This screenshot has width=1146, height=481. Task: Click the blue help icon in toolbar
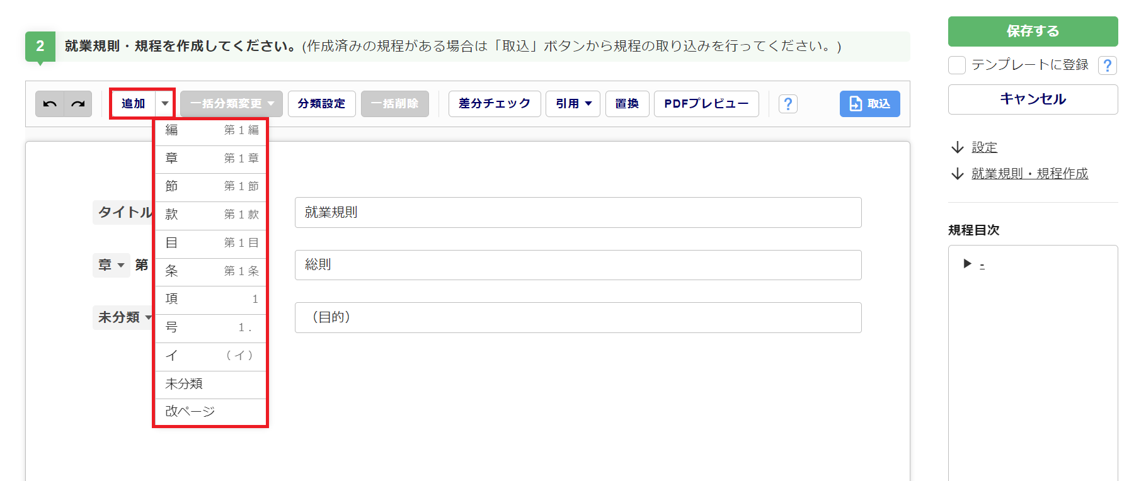pos(788,104)
